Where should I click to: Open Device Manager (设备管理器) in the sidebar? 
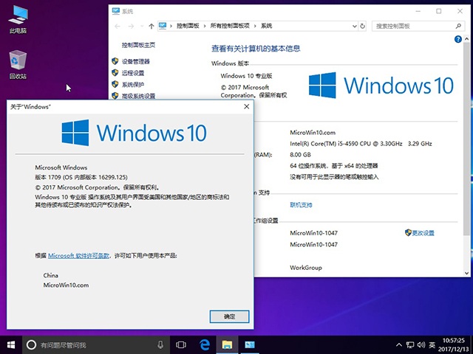[136, 61]
